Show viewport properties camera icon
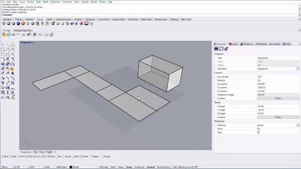 tap(216, 49)
